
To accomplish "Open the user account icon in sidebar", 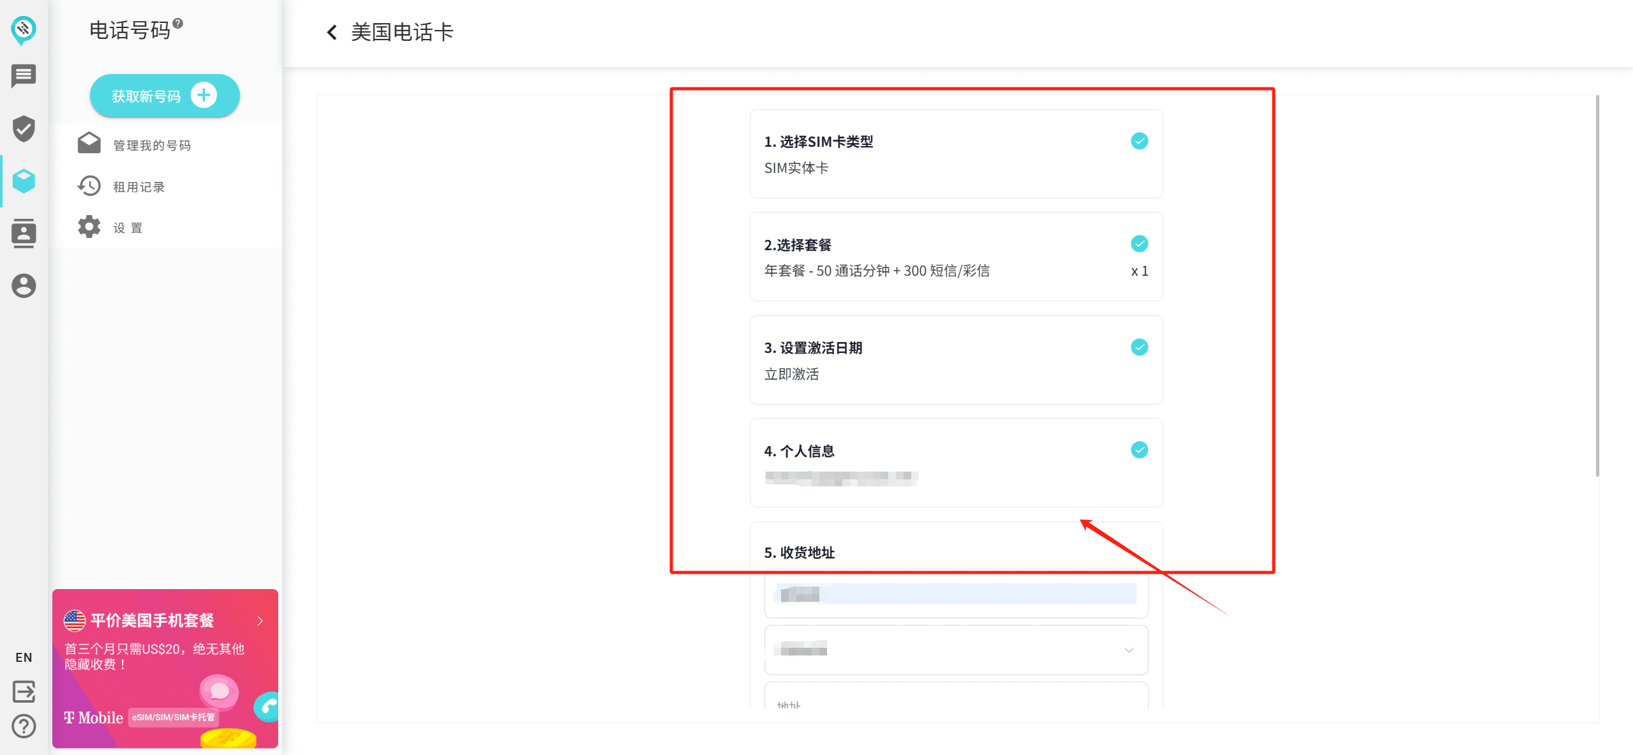I will point(24,286).
